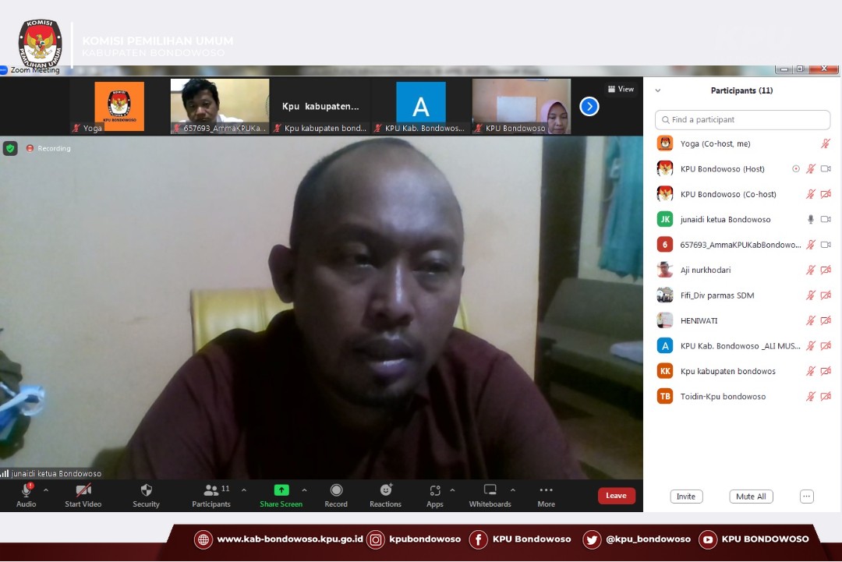Expand audio options arrow next to Audio
This screenshot has height=562, width=842.
click(x=45, y=490)
